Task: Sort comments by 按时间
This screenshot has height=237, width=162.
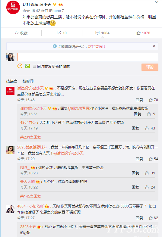Action: click(28, 81)
